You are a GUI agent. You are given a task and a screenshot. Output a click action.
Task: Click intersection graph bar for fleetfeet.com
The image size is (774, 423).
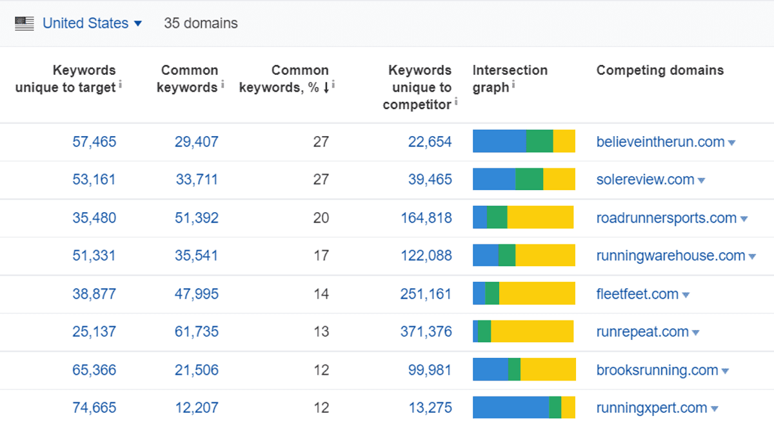coord(524,293)
